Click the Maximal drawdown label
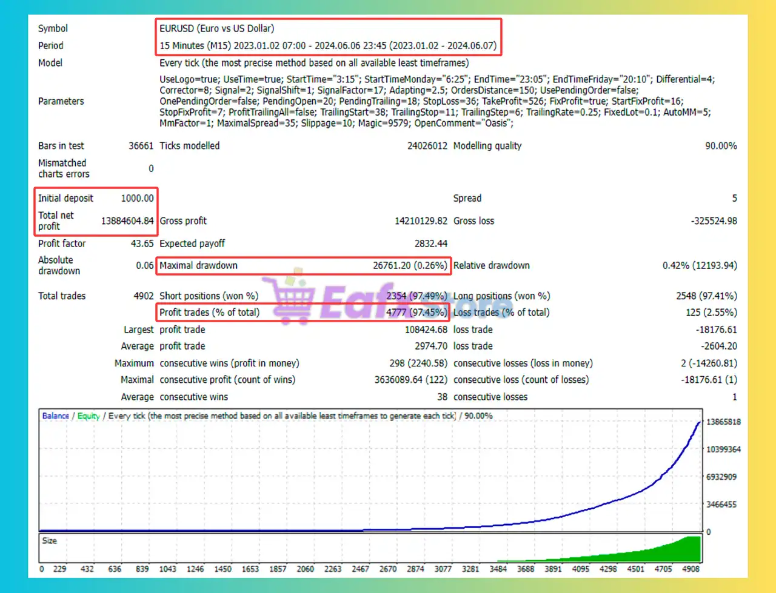Screen dimensions: 776x593 pos(198,265)
